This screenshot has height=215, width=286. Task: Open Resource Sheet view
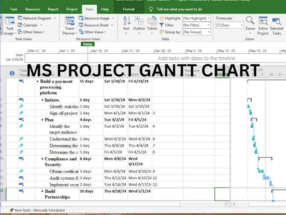coord(93,25)
